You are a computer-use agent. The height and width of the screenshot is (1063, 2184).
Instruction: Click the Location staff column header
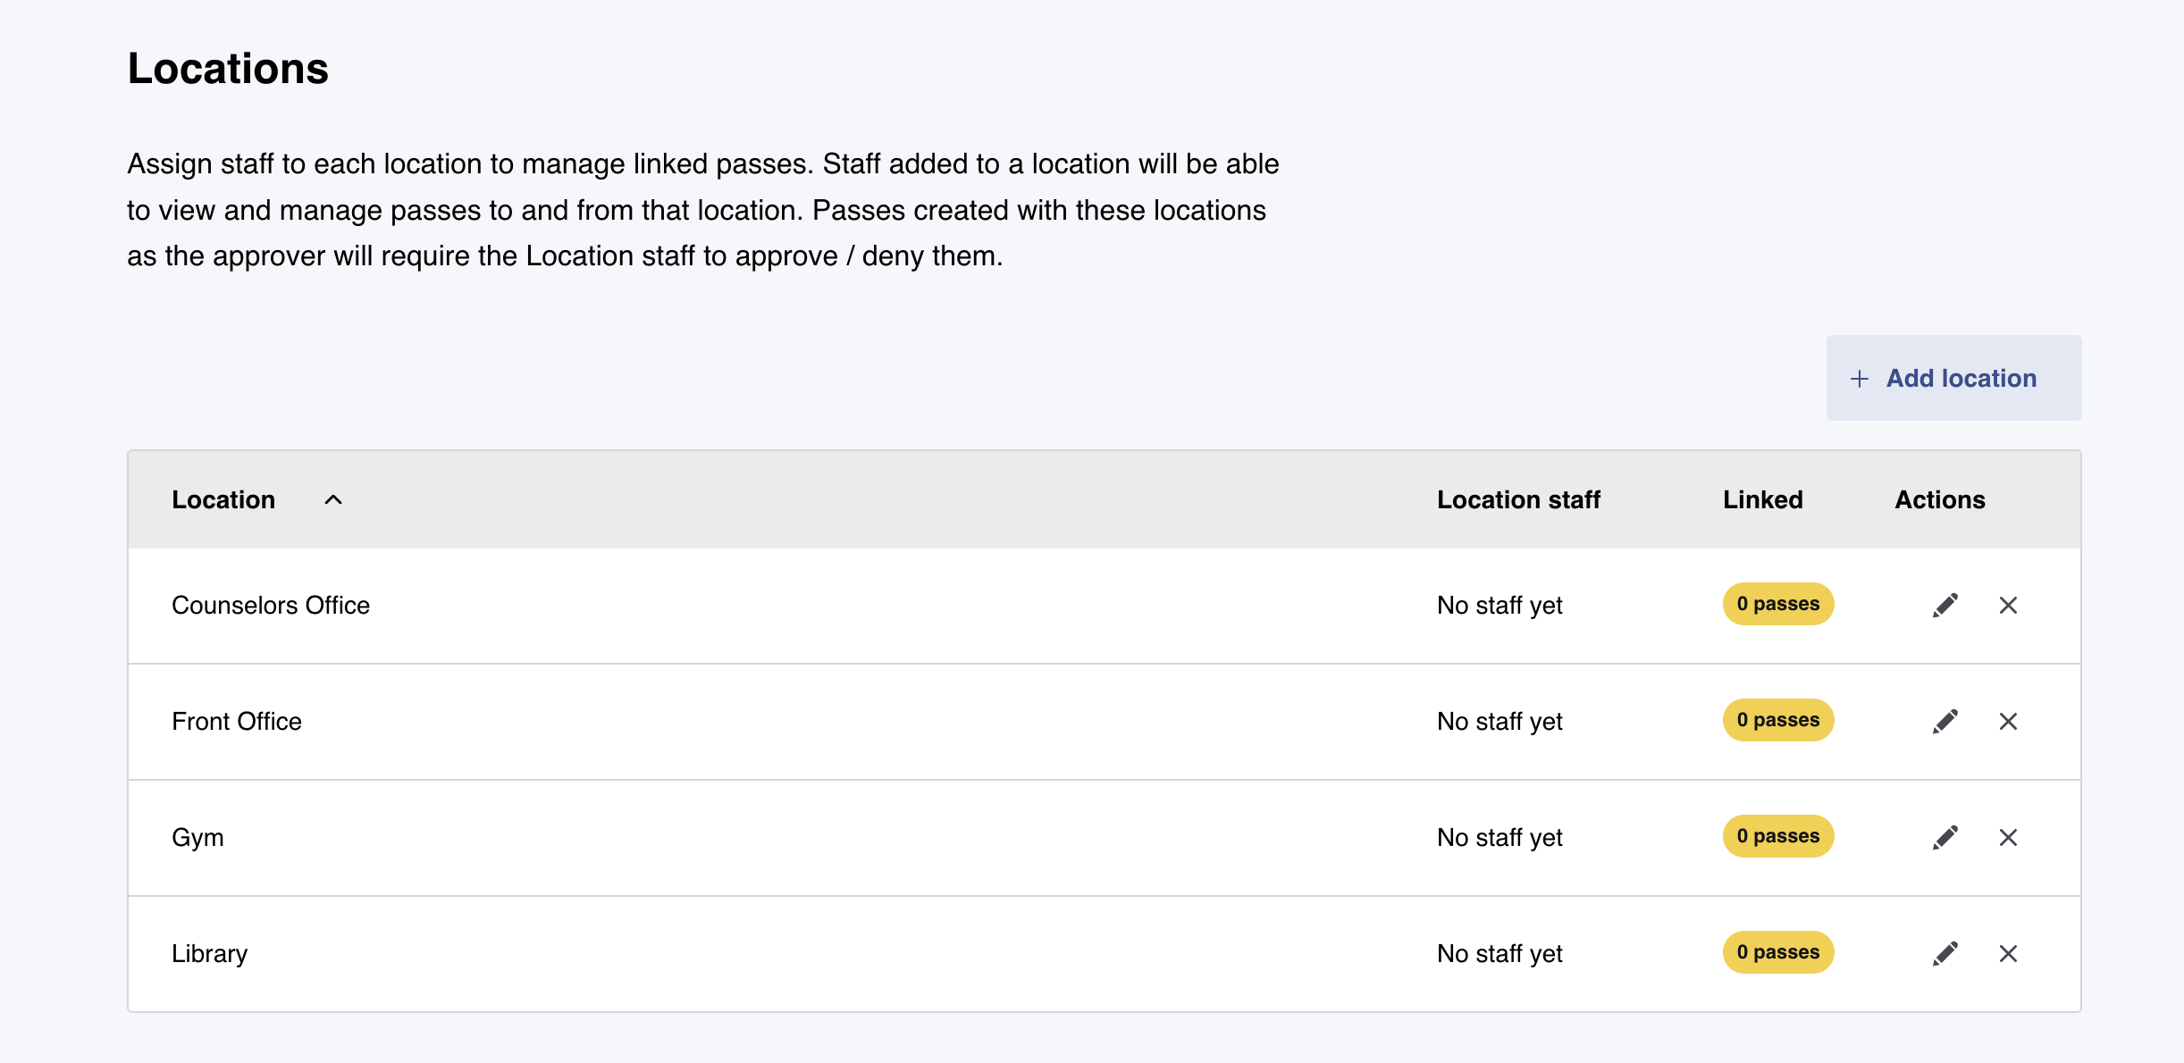(1518, 499)
